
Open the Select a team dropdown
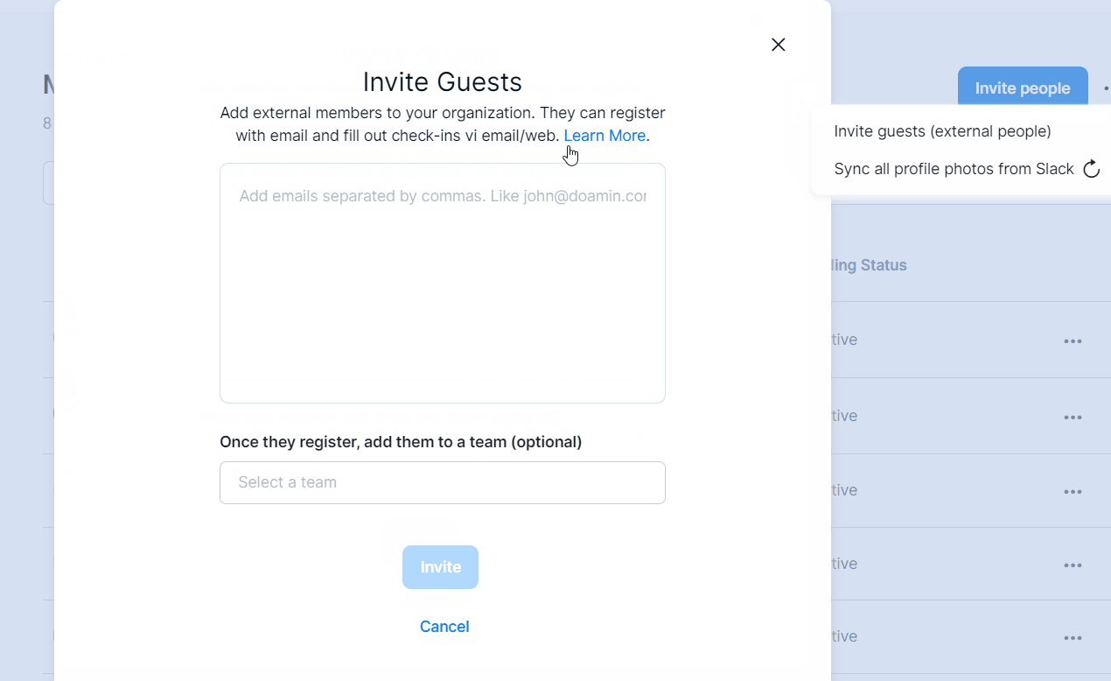442,482
